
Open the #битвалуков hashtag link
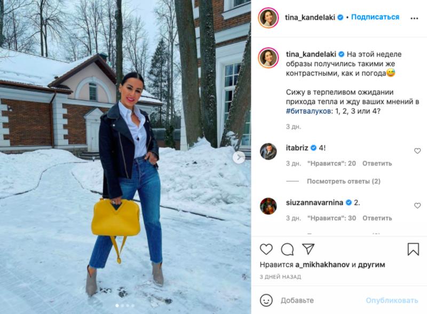click(308, 111)
